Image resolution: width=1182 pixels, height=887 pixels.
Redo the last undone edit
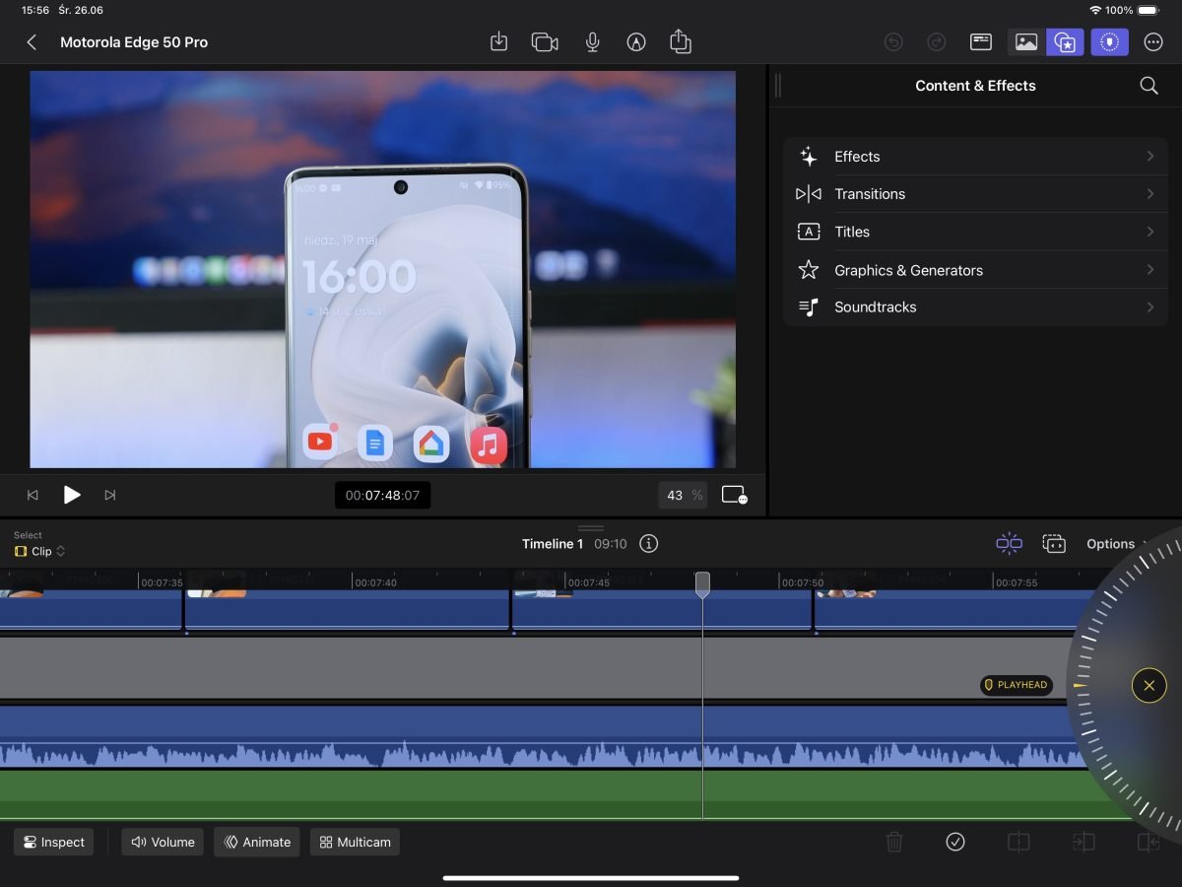pos(937,42)
